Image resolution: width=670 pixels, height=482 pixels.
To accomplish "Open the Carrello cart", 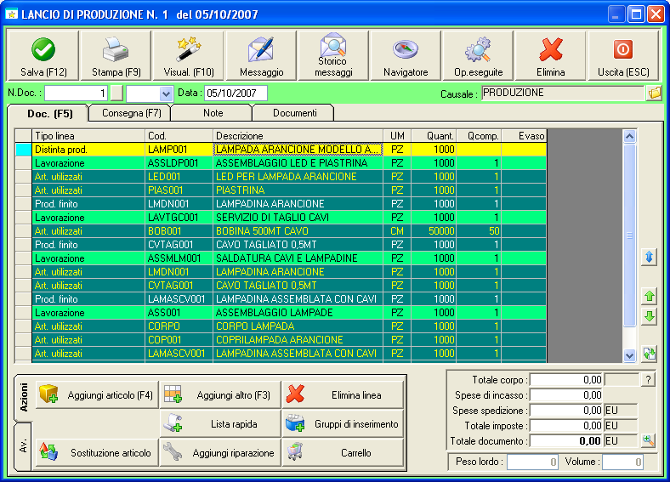I will pos(343,452).
